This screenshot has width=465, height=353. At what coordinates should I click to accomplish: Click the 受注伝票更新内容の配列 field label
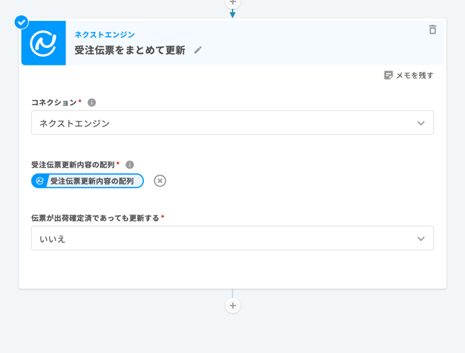coord(73,165)
